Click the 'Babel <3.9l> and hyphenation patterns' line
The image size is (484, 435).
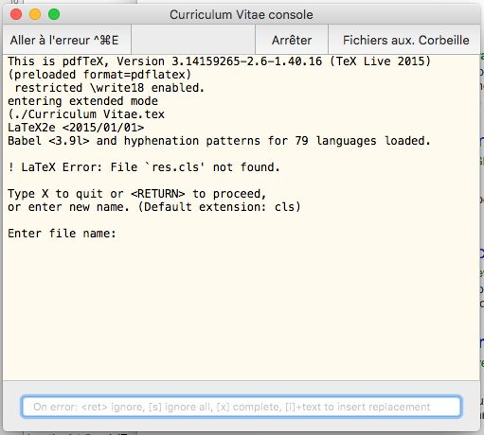click(x=219, y=141)
